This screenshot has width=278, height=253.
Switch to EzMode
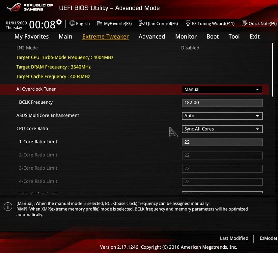(x=268, y=238)
